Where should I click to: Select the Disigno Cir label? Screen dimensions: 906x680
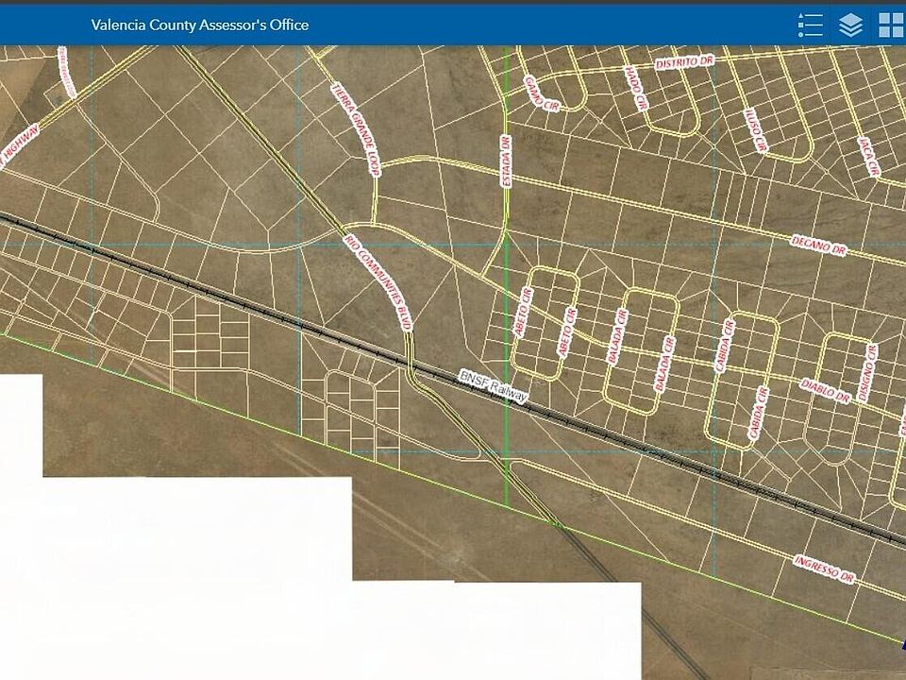coord(866,373)
